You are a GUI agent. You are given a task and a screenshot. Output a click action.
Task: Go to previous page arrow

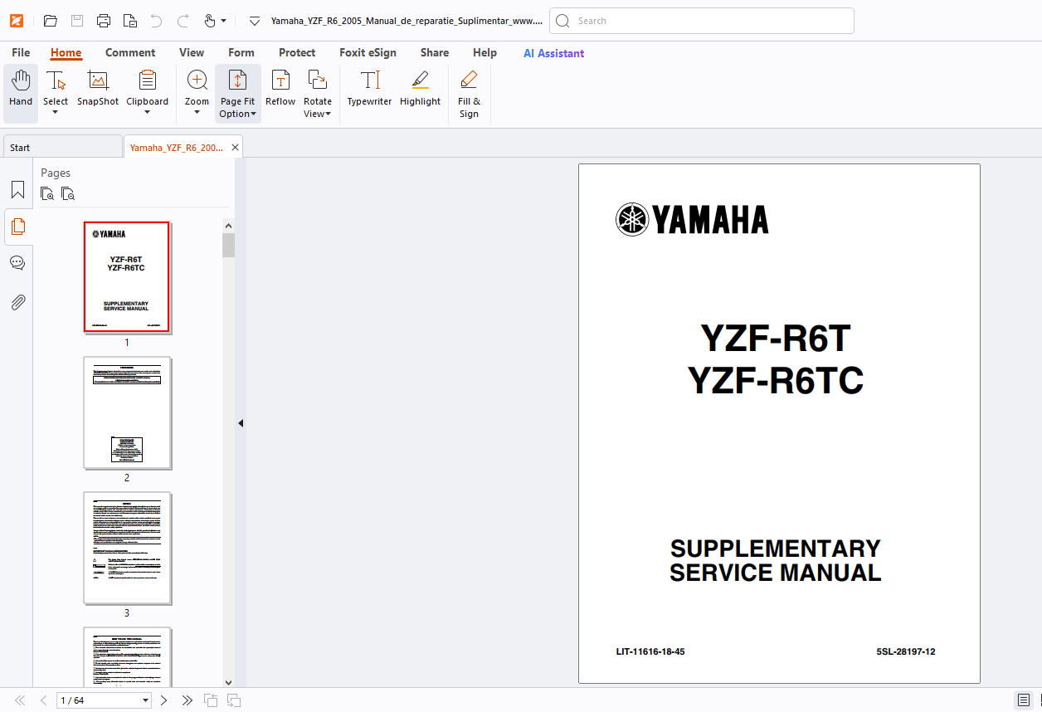tap(43, 700)
